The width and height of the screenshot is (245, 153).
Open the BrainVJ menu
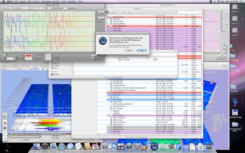(56, 1)
